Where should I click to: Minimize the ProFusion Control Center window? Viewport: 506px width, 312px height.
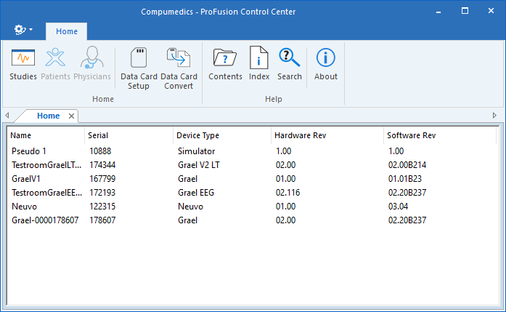coord(438,12)
